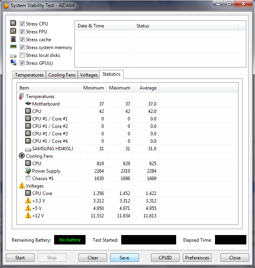Select the SAMSUNG HD403LJ row text
This screenshot has width=255, height=268.
point(53,149)
